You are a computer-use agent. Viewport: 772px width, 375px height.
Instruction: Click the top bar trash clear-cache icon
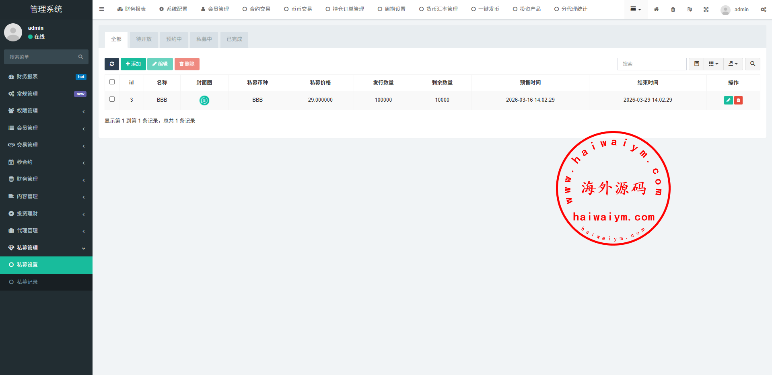tap(673, 9)
